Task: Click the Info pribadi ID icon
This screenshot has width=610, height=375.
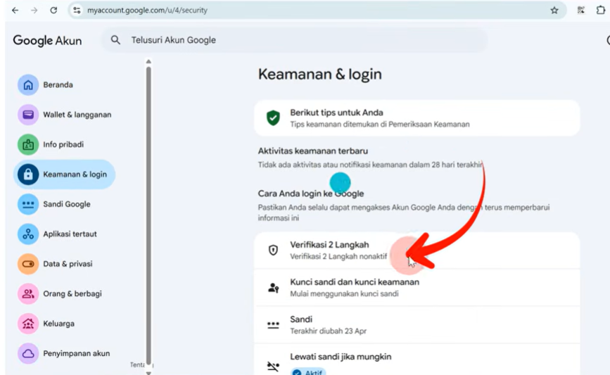Action: coord(28,145)
